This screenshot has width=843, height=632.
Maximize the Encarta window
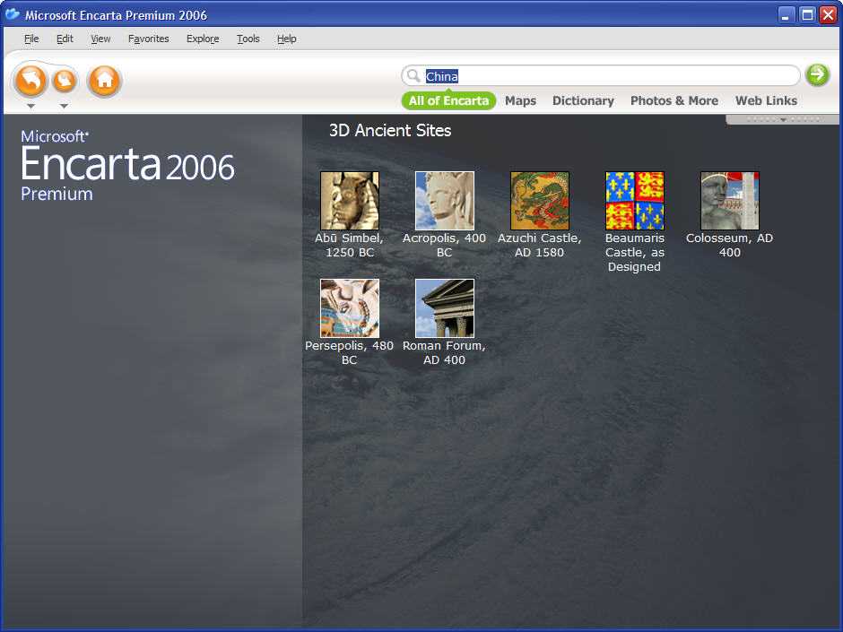807,15
